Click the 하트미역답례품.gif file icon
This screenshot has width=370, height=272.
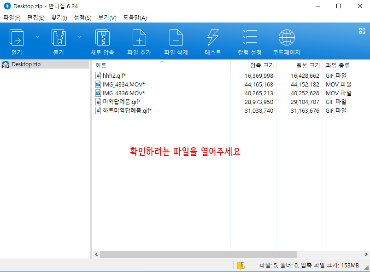click(x=98, y=110)
